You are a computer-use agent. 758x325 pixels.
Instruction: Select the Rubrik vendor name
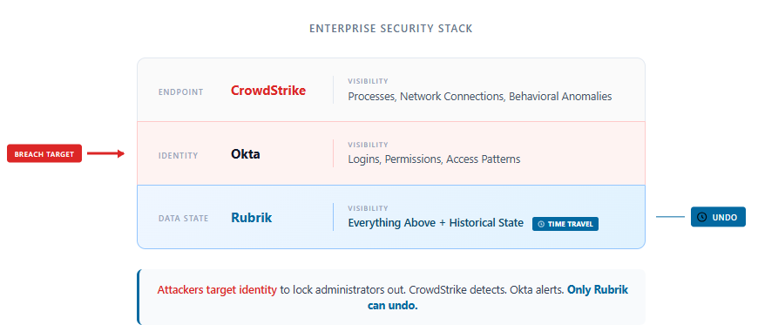pyautogui.click(x=252, y=218)
